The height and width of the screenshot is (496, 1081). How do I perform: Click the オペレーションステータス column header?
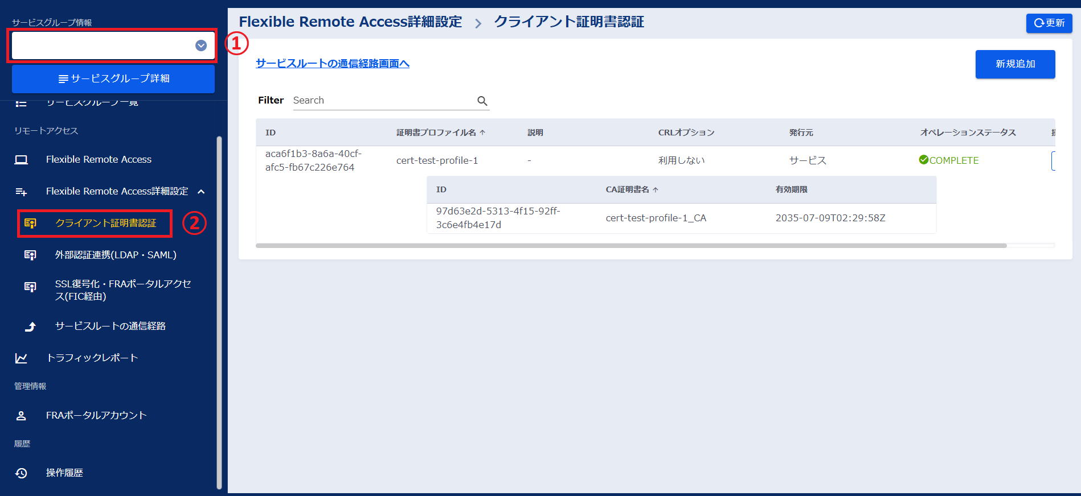[x=968, y=133]
